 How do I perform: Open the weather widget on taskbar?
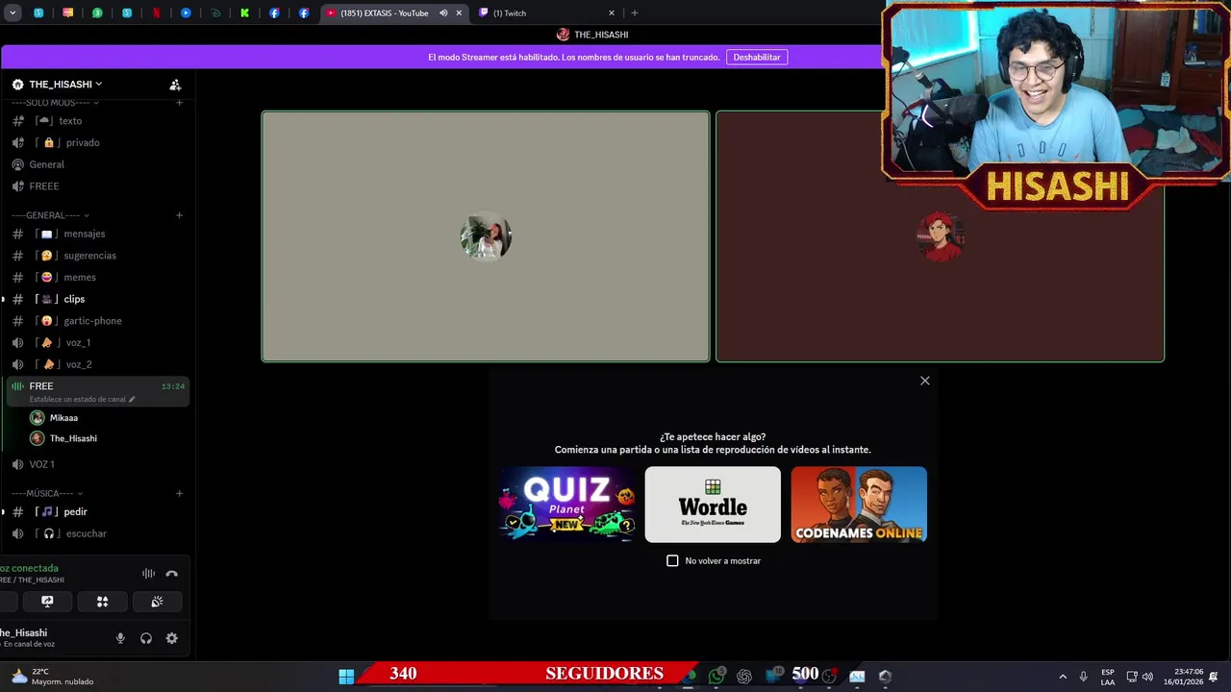53,677
